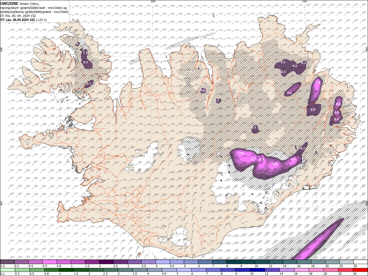Select the 0.2 label in the snow legend
This screenshot has width=368, height=276.
tap(2, 266)
